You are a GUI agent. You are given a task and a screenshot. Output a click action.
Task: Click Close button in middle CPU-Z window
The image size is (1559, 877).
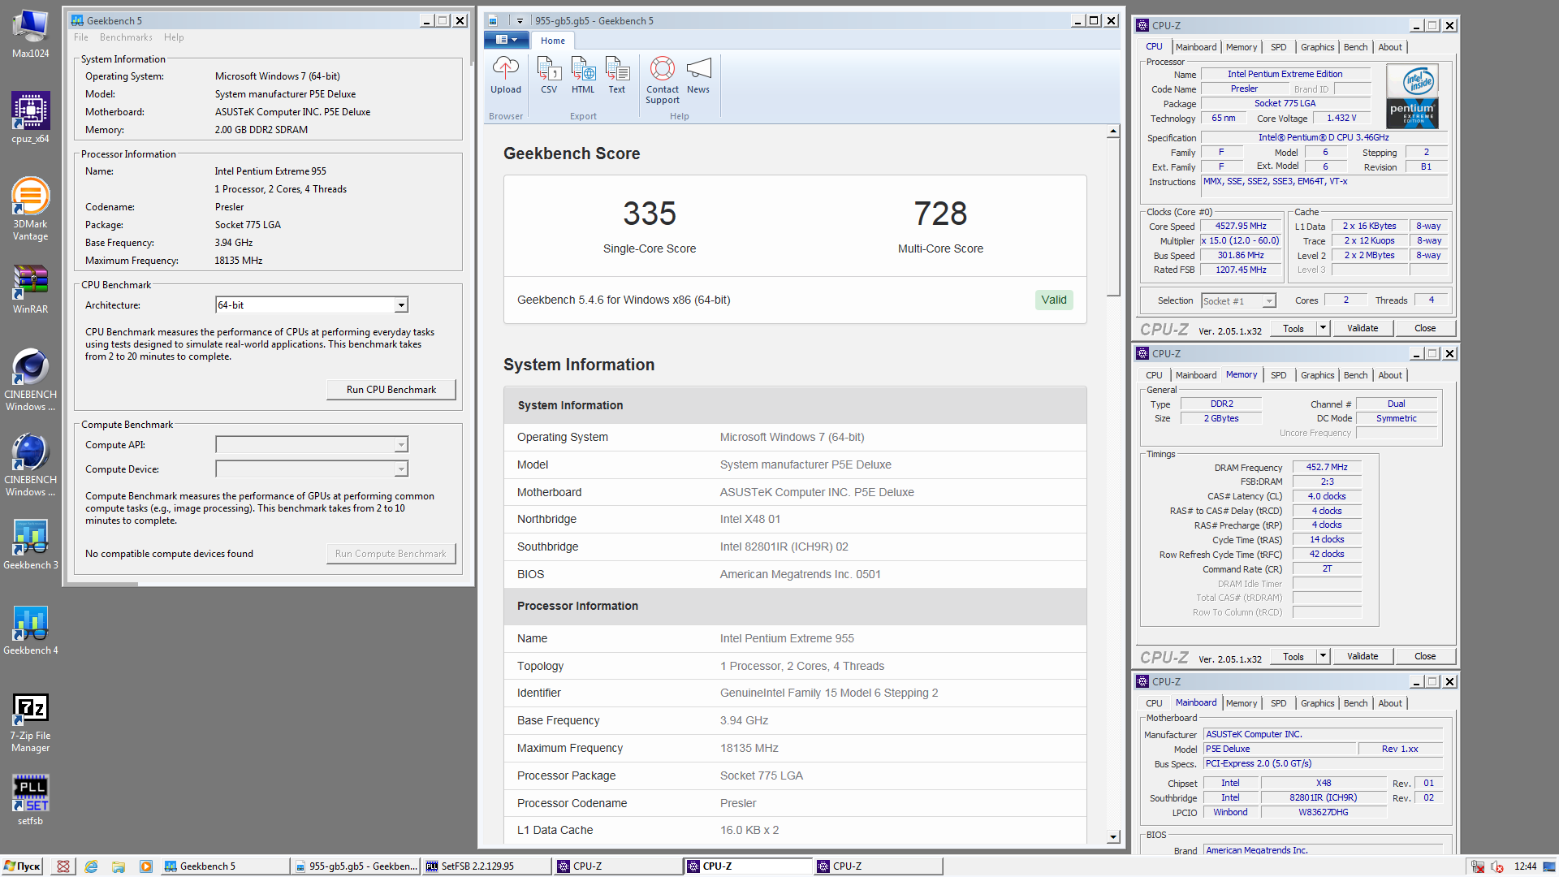tap(1425, 656)
